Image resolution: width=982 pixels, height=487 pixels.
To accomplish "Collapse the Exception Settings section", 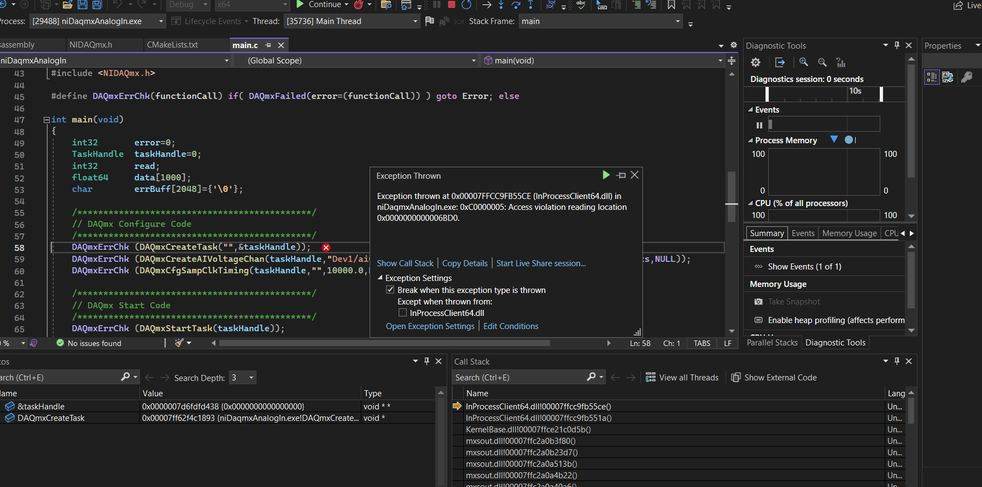I will (380, 278).
